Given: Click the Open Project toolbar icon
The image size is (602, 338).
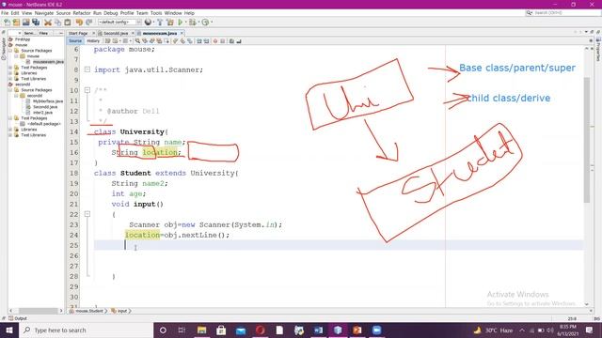Looking at the screenshot, I should tap(26, 23).
